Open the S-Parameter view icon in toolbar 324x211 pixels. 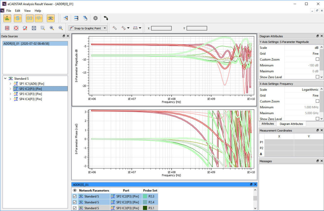click(18, 18)
